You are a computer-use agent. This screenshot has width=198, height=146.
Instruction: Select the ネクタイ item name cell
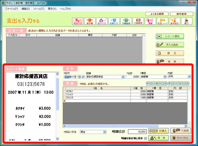pyautogui.click(x=98, y=91)
